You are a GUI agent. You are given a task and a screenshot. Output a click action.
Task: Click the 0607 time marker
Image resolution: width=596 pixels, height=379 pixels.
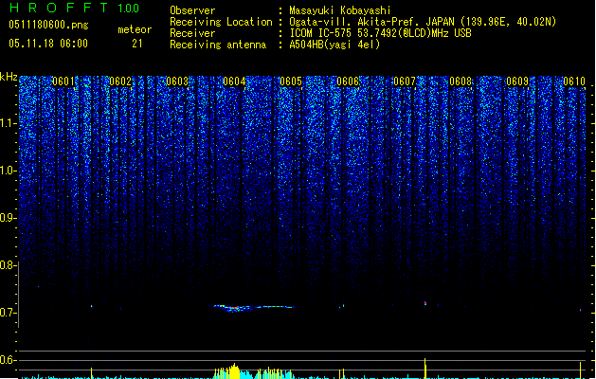pyautogui.click(x=405, y=81)
